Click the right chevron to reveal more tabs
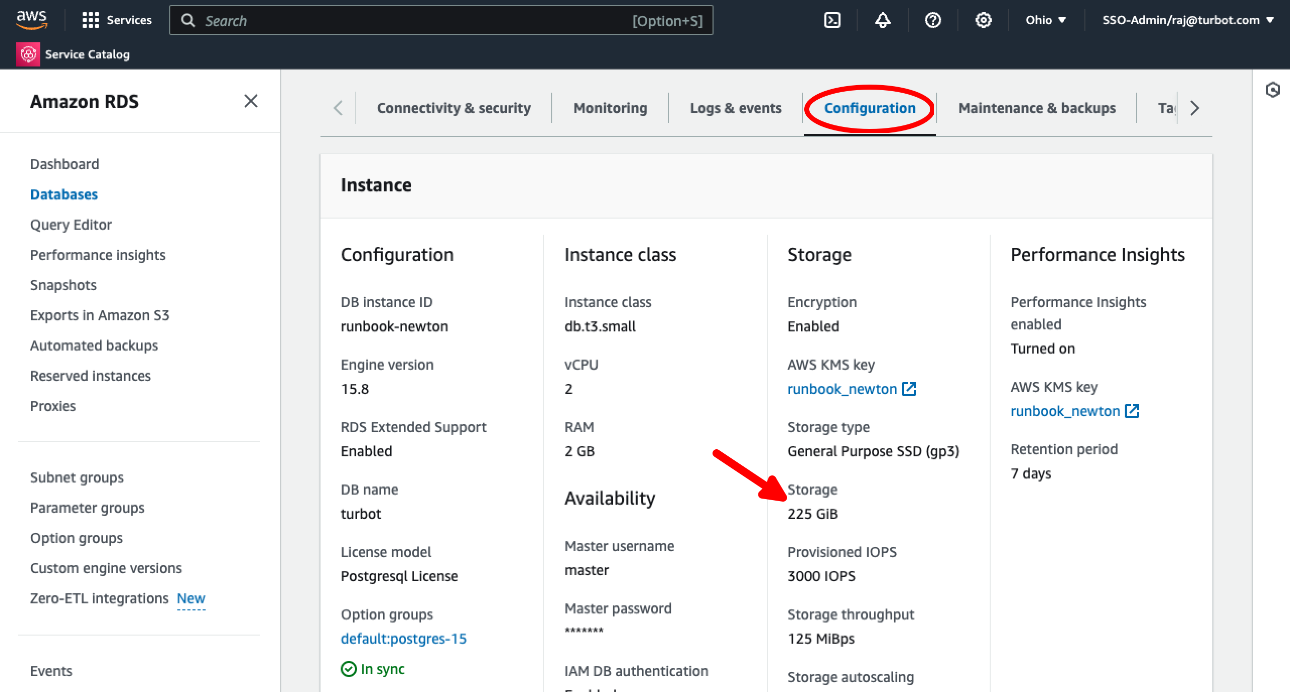Viewport: 1290px width, 692px height. click(1194, 107)
